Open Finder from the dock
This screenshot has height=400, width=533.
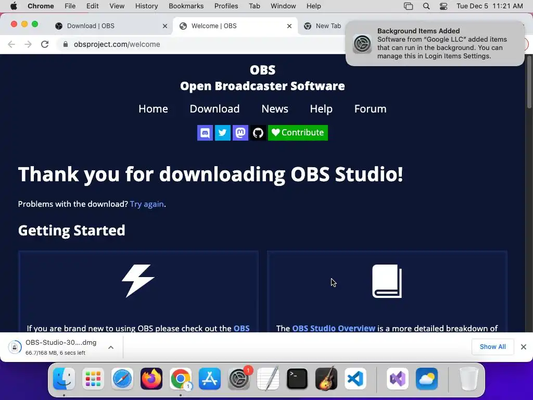(x=64, y=379)
